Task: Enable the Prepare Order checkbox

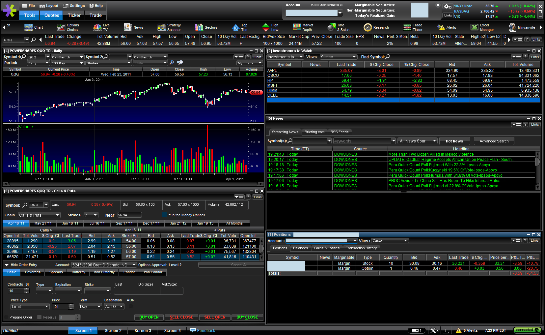Action: [x=6, y=317]
